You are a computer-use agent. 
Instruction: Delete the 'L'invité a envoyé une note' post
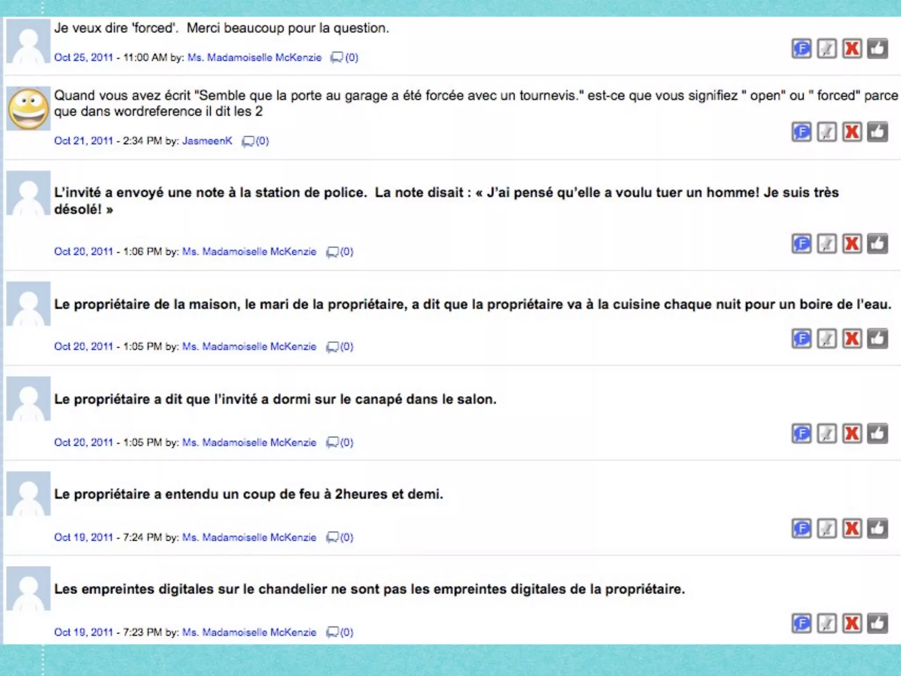point(852,243)
